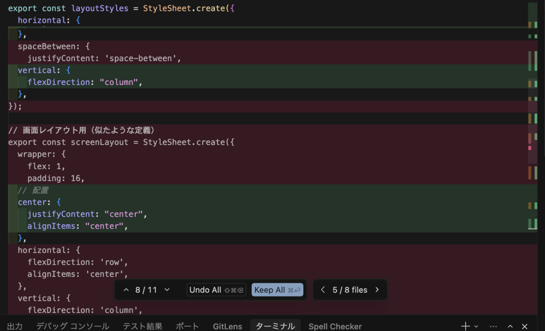Open previous file with left arrow
Image resolution: width=545 pixels, height=331 pixels.
tap(323, 290)
